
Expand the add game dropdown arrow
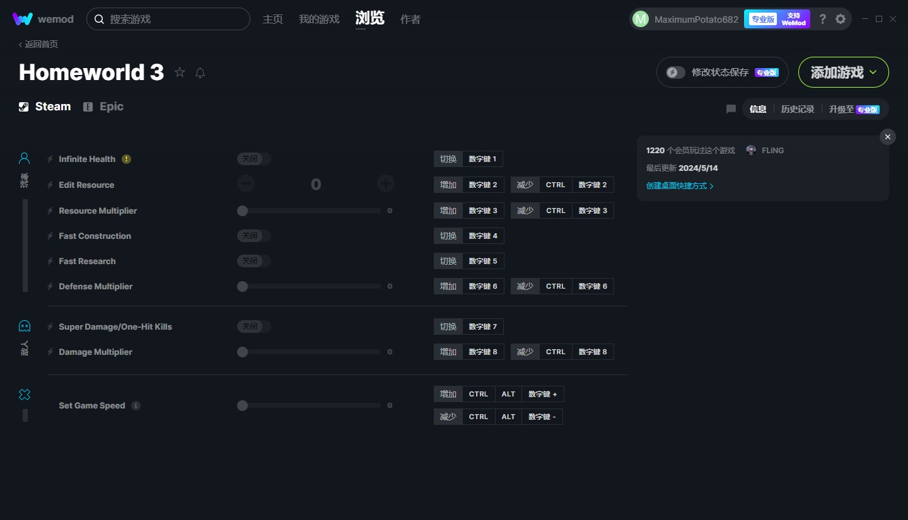[x=873, y=72]
